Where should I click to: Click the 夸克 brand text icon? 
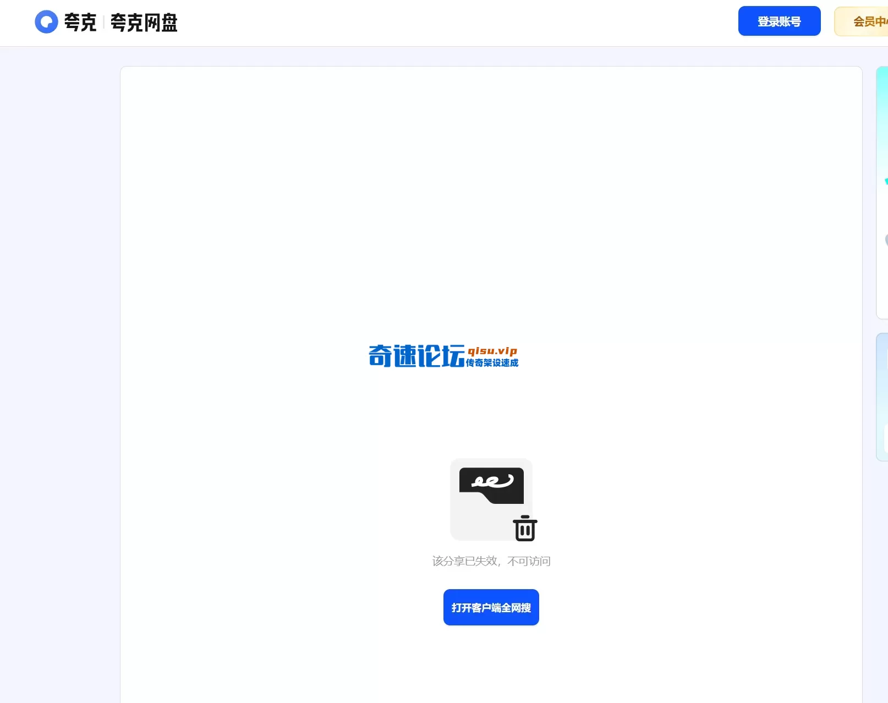coord(79,23)
